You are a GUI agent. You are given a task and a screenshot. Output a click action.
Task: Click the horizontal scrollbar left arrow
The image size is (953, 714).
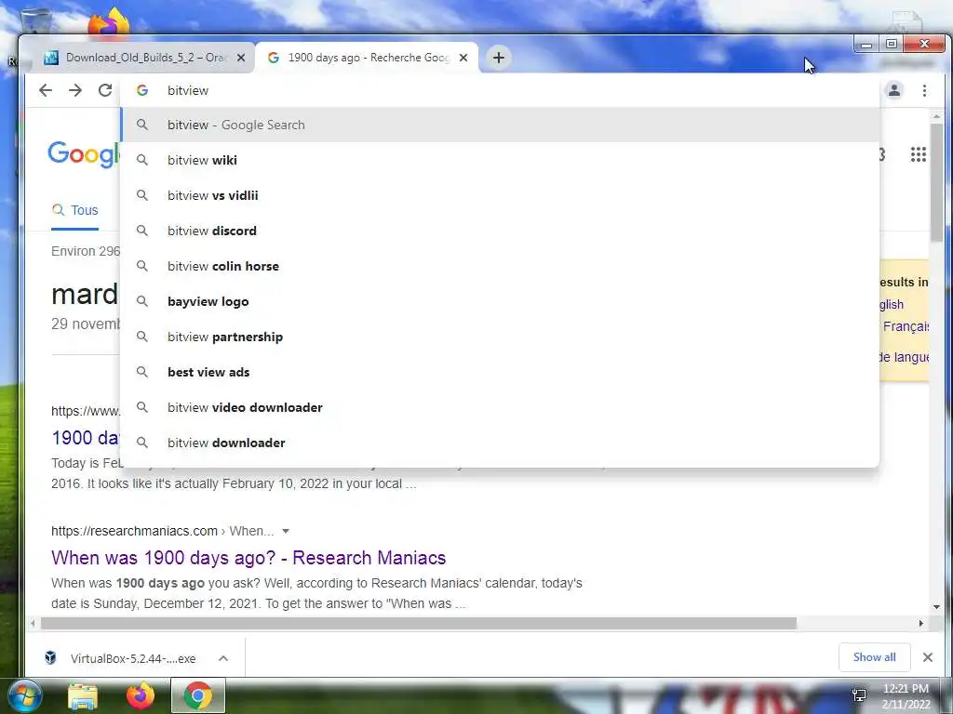coord(33,624)
